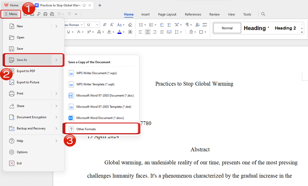
Task: Open the font name dropdown
Action: click(x=82, y=25)
